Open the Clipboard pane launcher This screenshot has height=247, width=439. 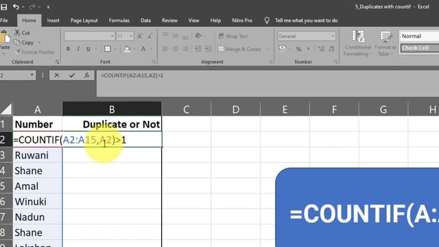pos(57,62)
